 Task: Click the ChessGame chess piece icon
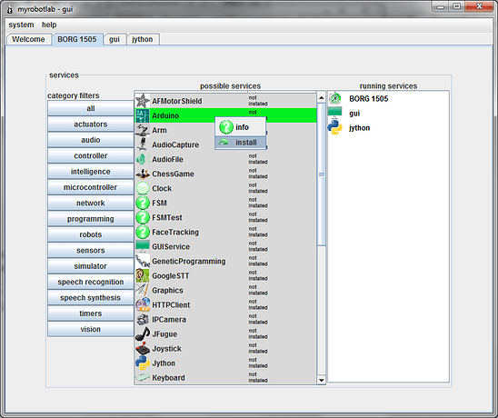[143, 174]
